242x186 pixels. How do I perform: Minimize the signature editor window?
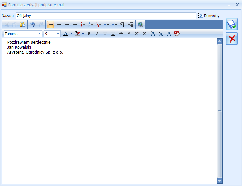(x=229, y=5)
